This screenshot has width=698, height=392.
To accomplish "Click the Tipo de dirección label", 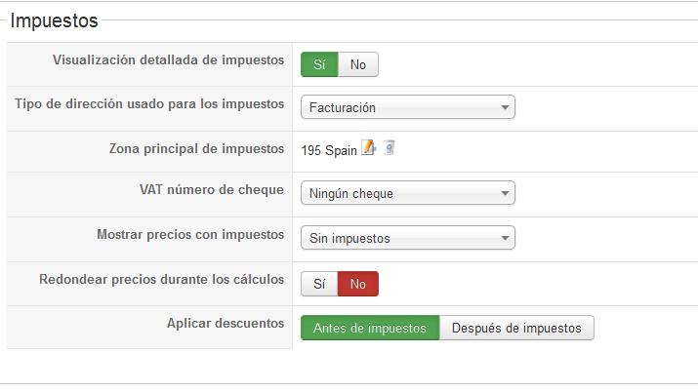I will tap(149, 103).
